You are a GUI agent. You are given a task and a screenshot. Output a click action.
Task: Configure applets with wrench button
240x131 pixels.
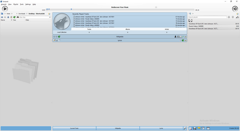pos(185,128)
